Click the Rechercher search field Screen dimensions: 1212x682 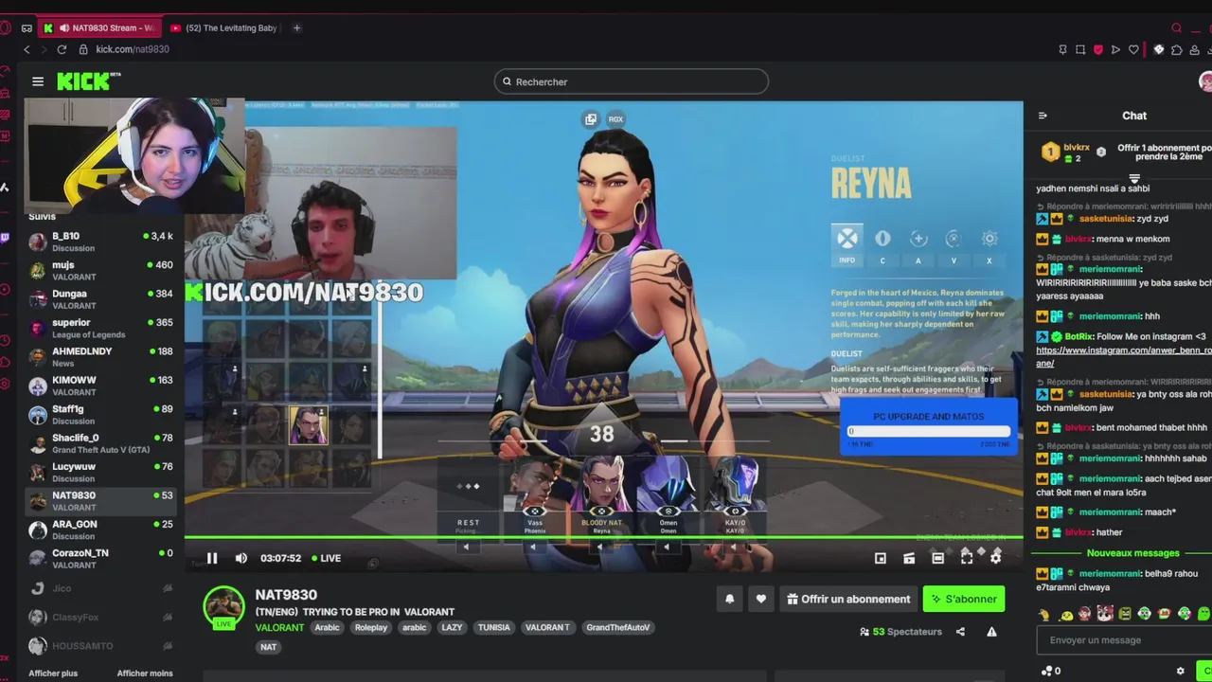click(x=631, y=81)
